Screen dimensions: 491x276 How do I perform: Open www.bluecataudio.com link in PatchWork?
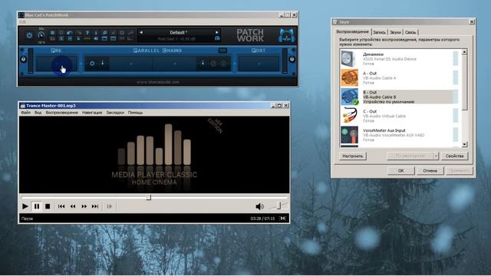click(x=158, y=82)
